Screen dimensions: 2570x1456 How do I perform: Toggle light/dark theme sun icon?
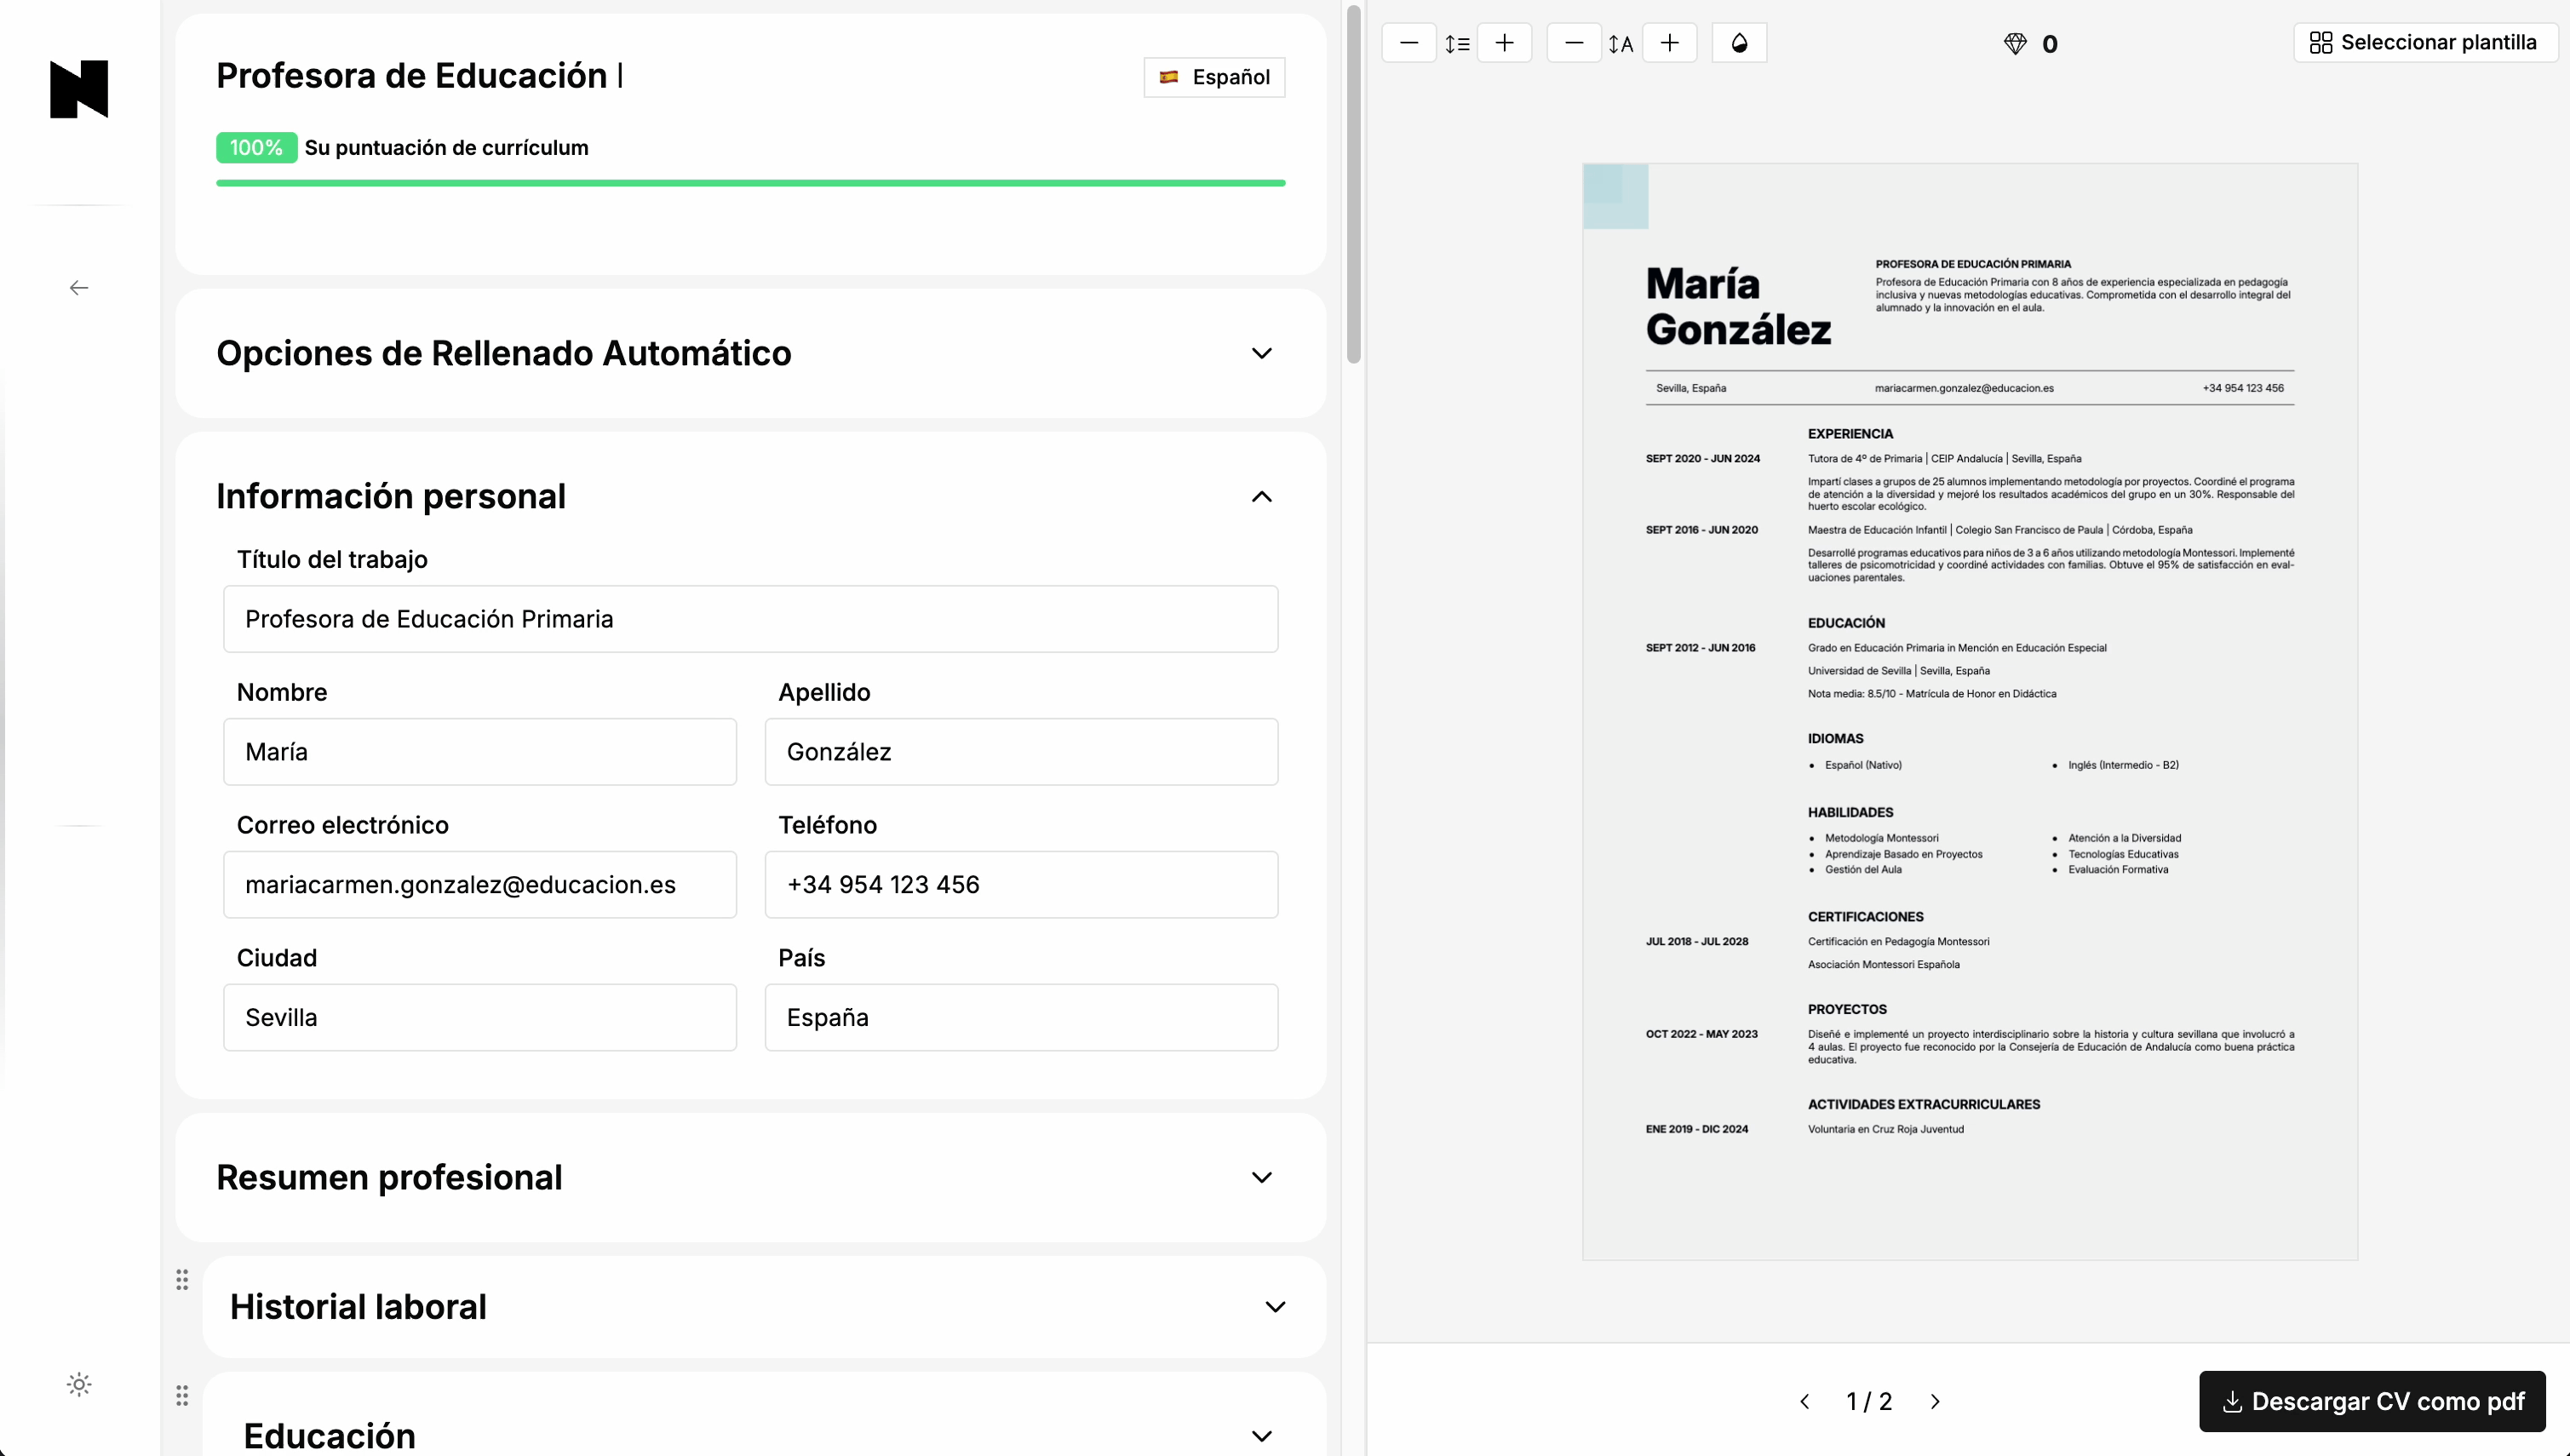coord(79,1384)
